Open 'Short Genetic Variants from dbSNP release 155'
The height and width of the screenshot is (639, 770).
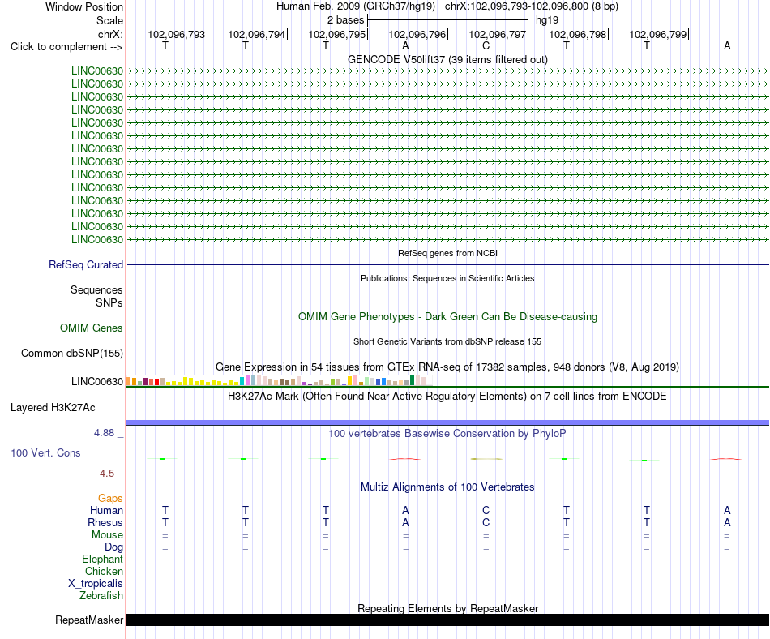447,342
